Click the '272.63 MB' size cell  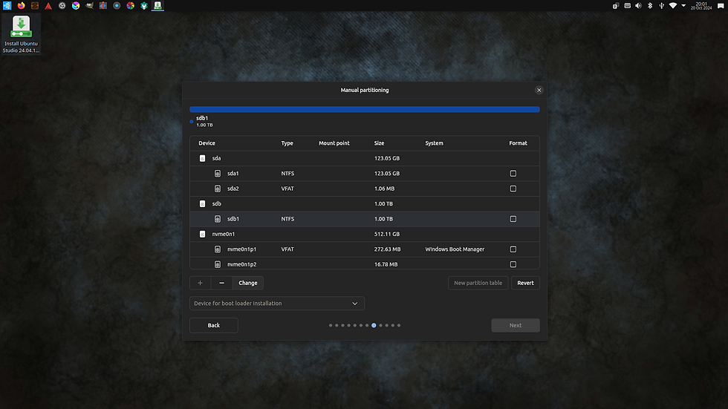point(387,249)
